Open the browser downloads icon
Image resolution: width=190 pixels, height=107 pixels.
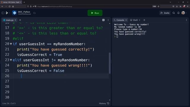pos(177,6)
